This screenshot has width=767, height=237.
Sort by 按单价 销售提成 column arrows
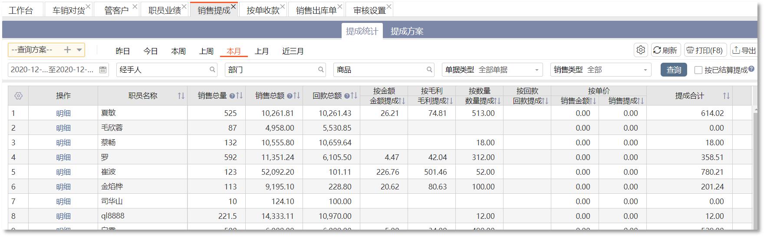point(641,101)
